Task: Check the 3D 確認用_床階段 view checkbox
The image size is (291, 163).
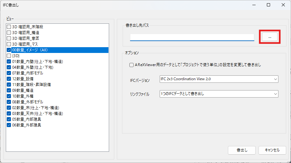Action: point(9,27)
